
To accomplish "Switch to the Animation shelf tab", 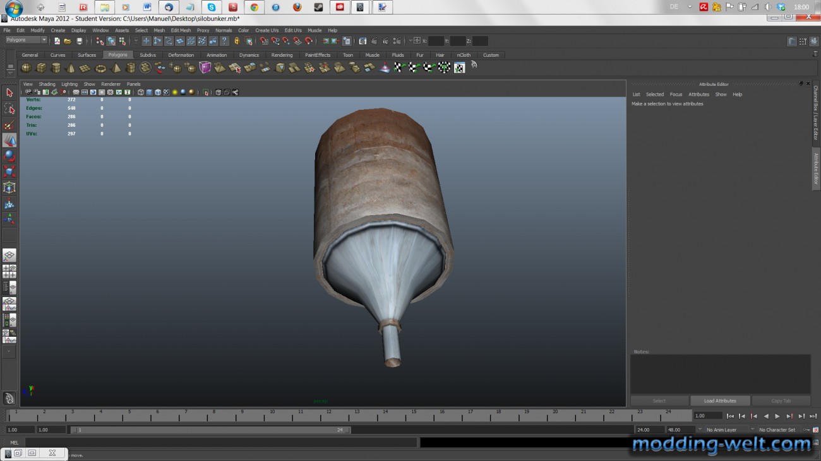I will tap(217, 55).
